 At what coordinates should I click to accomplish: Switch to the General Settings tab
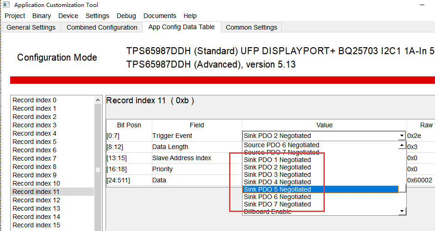(x=31, y=27)
